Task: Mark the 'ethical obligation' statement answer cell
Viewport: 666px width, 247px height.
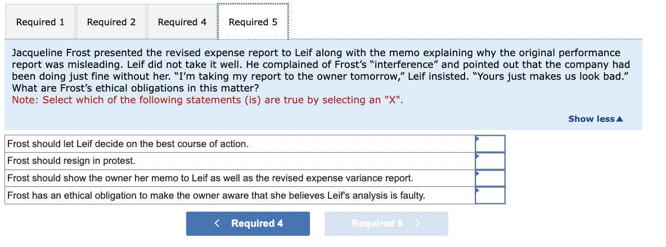Action: pos(490,195)
